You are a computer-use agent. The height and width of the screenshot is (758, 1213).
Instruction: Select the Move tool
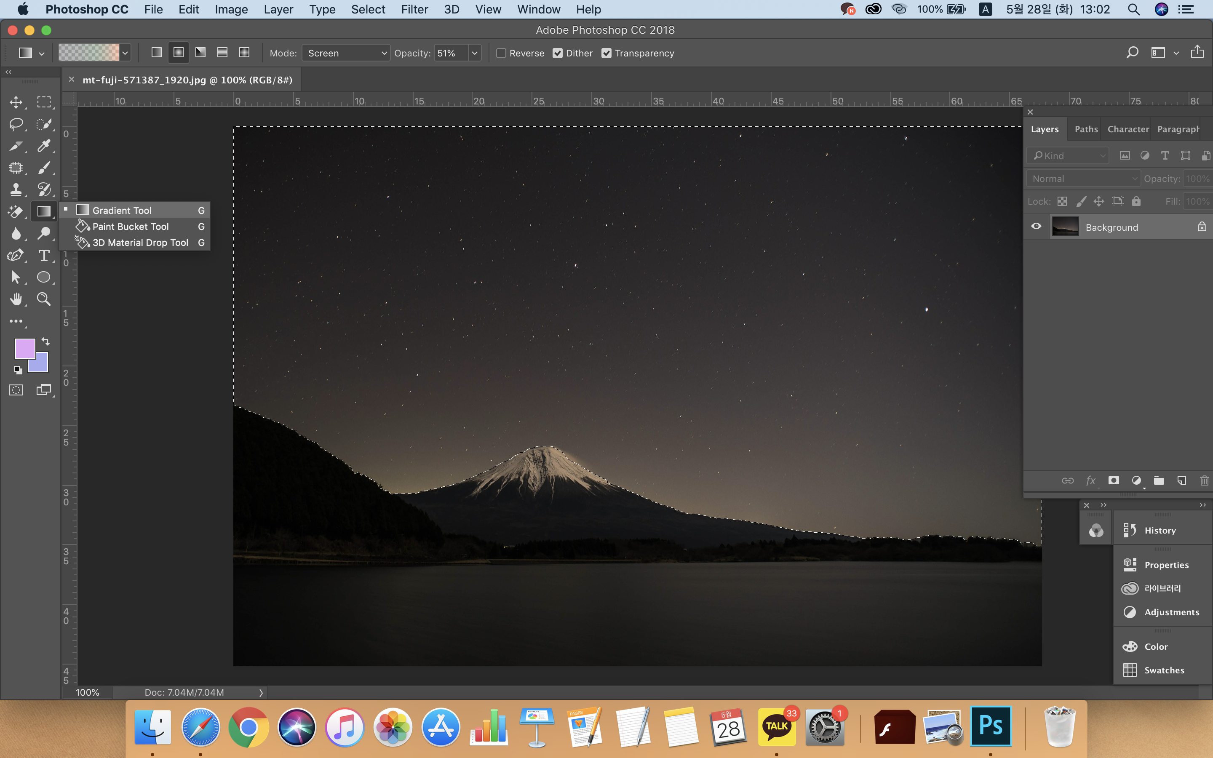pos(16,102)
